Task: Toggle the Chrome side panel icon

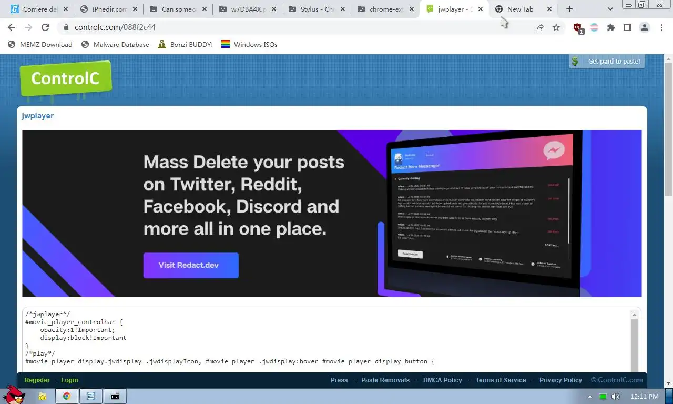Action: (x=628, y=27)
